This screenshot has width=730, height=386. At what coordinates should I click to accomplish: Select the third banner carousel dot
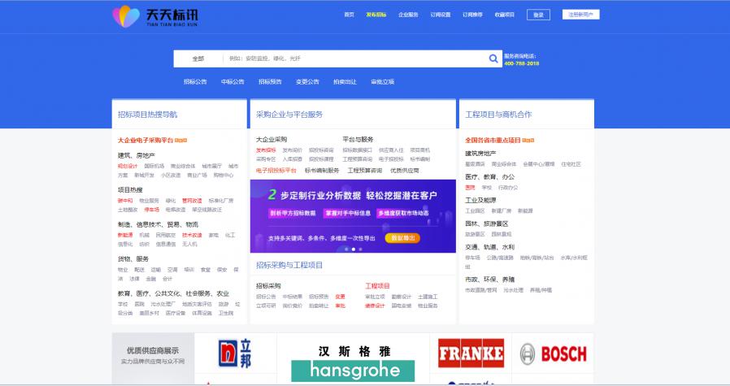[359, 249]
